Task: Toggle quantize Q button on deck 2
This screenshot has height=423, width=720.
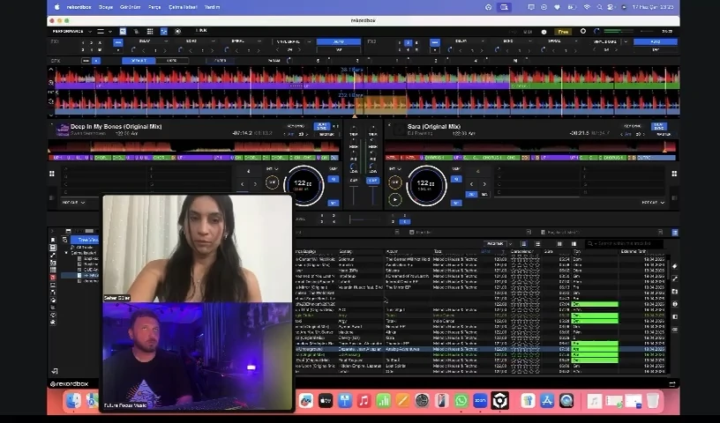Action: coord(456,179)
